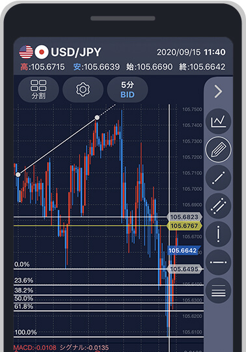The width and height of the screenshot is (246, 352).
Task: Select the pencil drawing tool
Action: coord(218,149)
